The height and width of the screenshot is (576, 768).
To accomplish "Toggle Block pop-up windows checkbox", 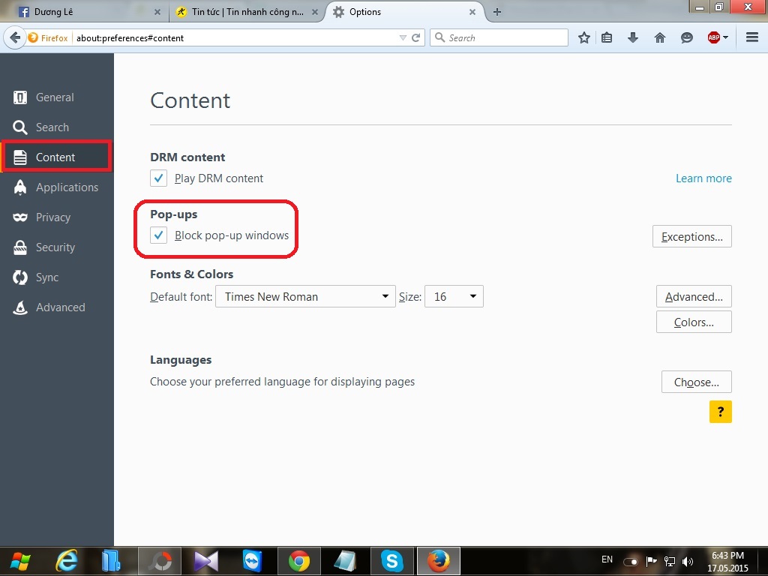I will [159, 235].
